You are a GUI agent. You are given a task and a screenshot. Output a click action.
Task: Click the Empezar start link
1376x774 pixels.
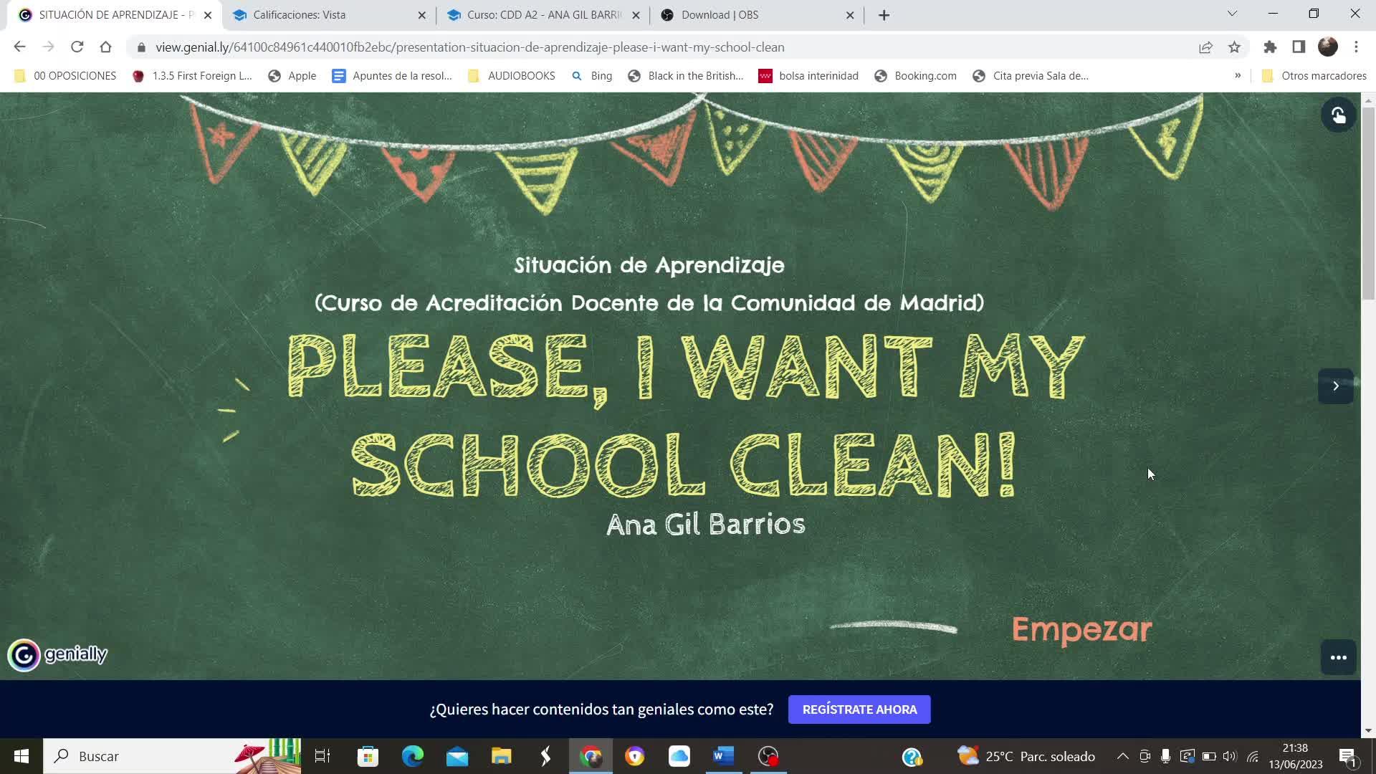click(1081, 629)
